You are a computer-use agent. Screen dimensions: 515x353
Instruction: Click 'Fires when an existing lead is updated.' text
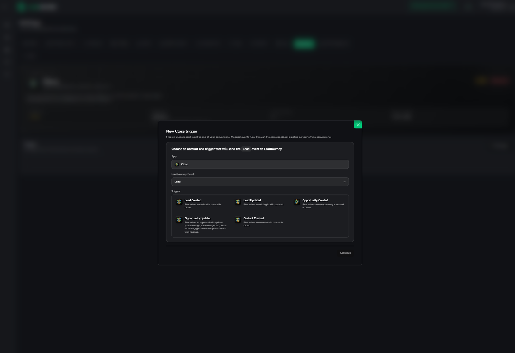click(x=263, y=204)
